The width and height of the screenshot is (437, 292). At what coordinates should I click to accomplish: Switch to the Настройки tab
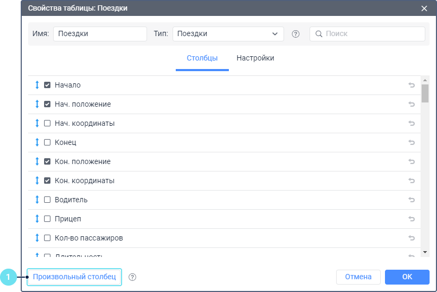pos(255,58)
